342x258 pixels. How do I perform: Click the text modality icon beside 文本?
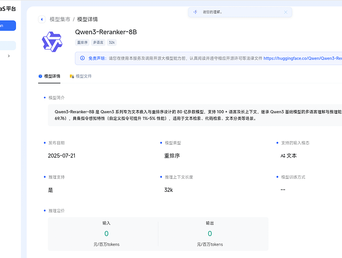coord(283,156)
